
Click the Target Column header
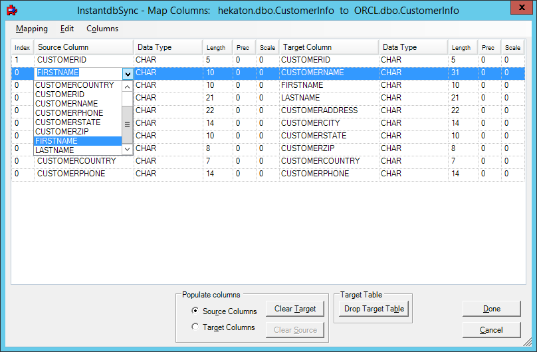coord(329,47)
